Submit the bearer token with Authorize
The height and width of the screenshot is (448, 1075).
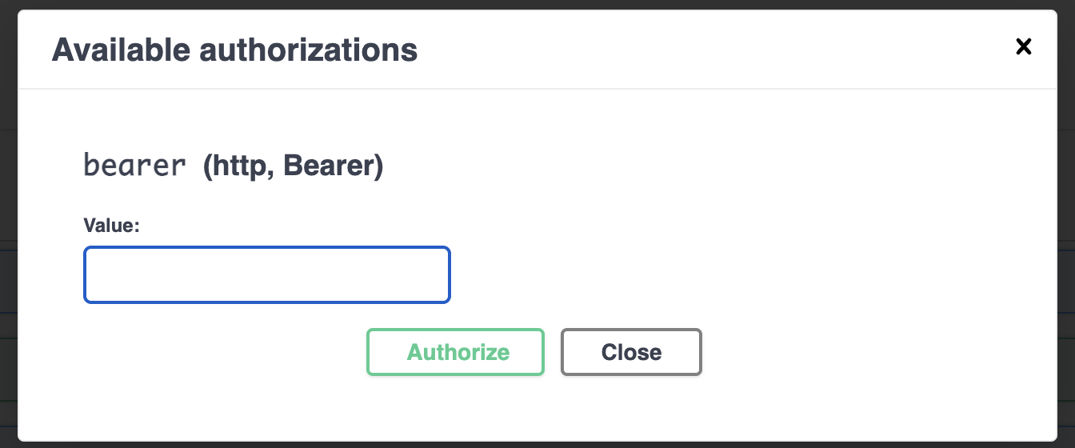pos(455,352)
